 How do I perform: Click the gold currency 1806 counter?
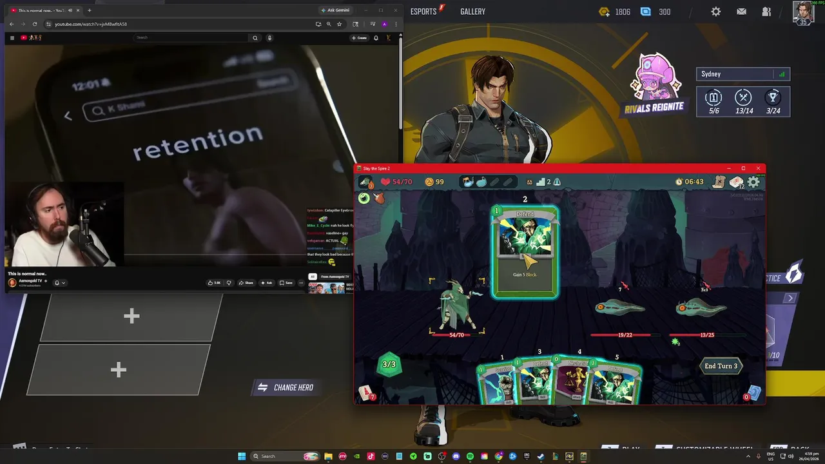614,12
